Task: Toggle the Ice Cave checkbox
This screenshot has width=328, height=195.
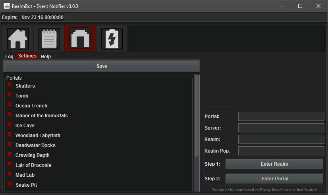Action: [x=10, y=124]
